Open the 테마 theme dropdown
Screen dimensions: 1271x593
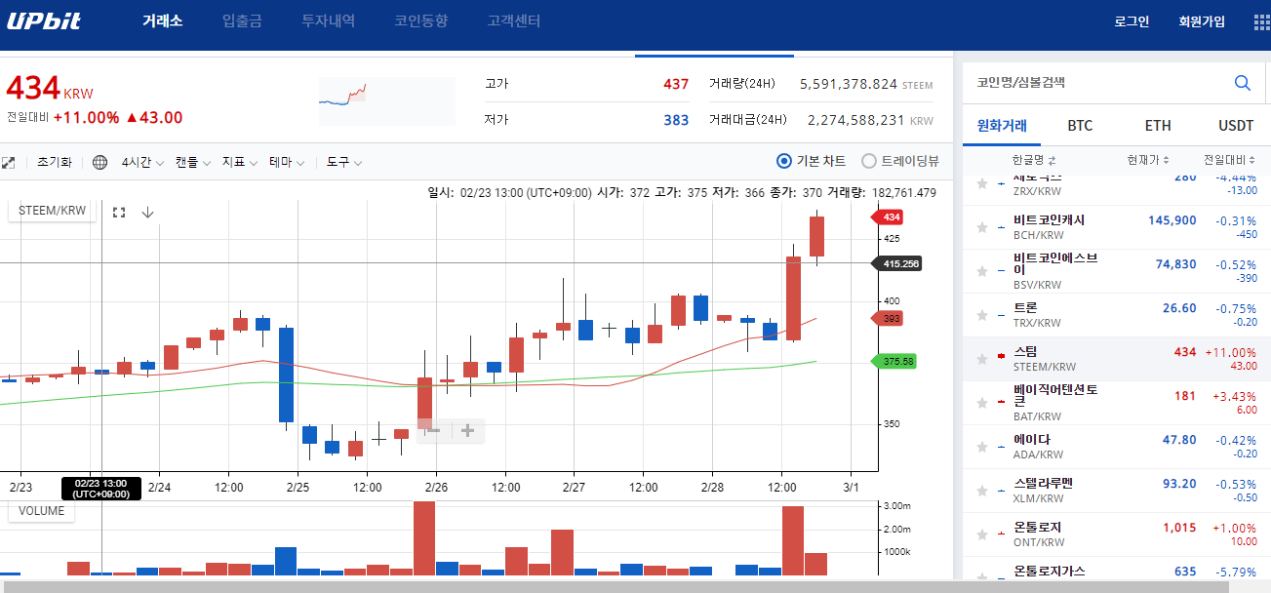coord(288,163)
